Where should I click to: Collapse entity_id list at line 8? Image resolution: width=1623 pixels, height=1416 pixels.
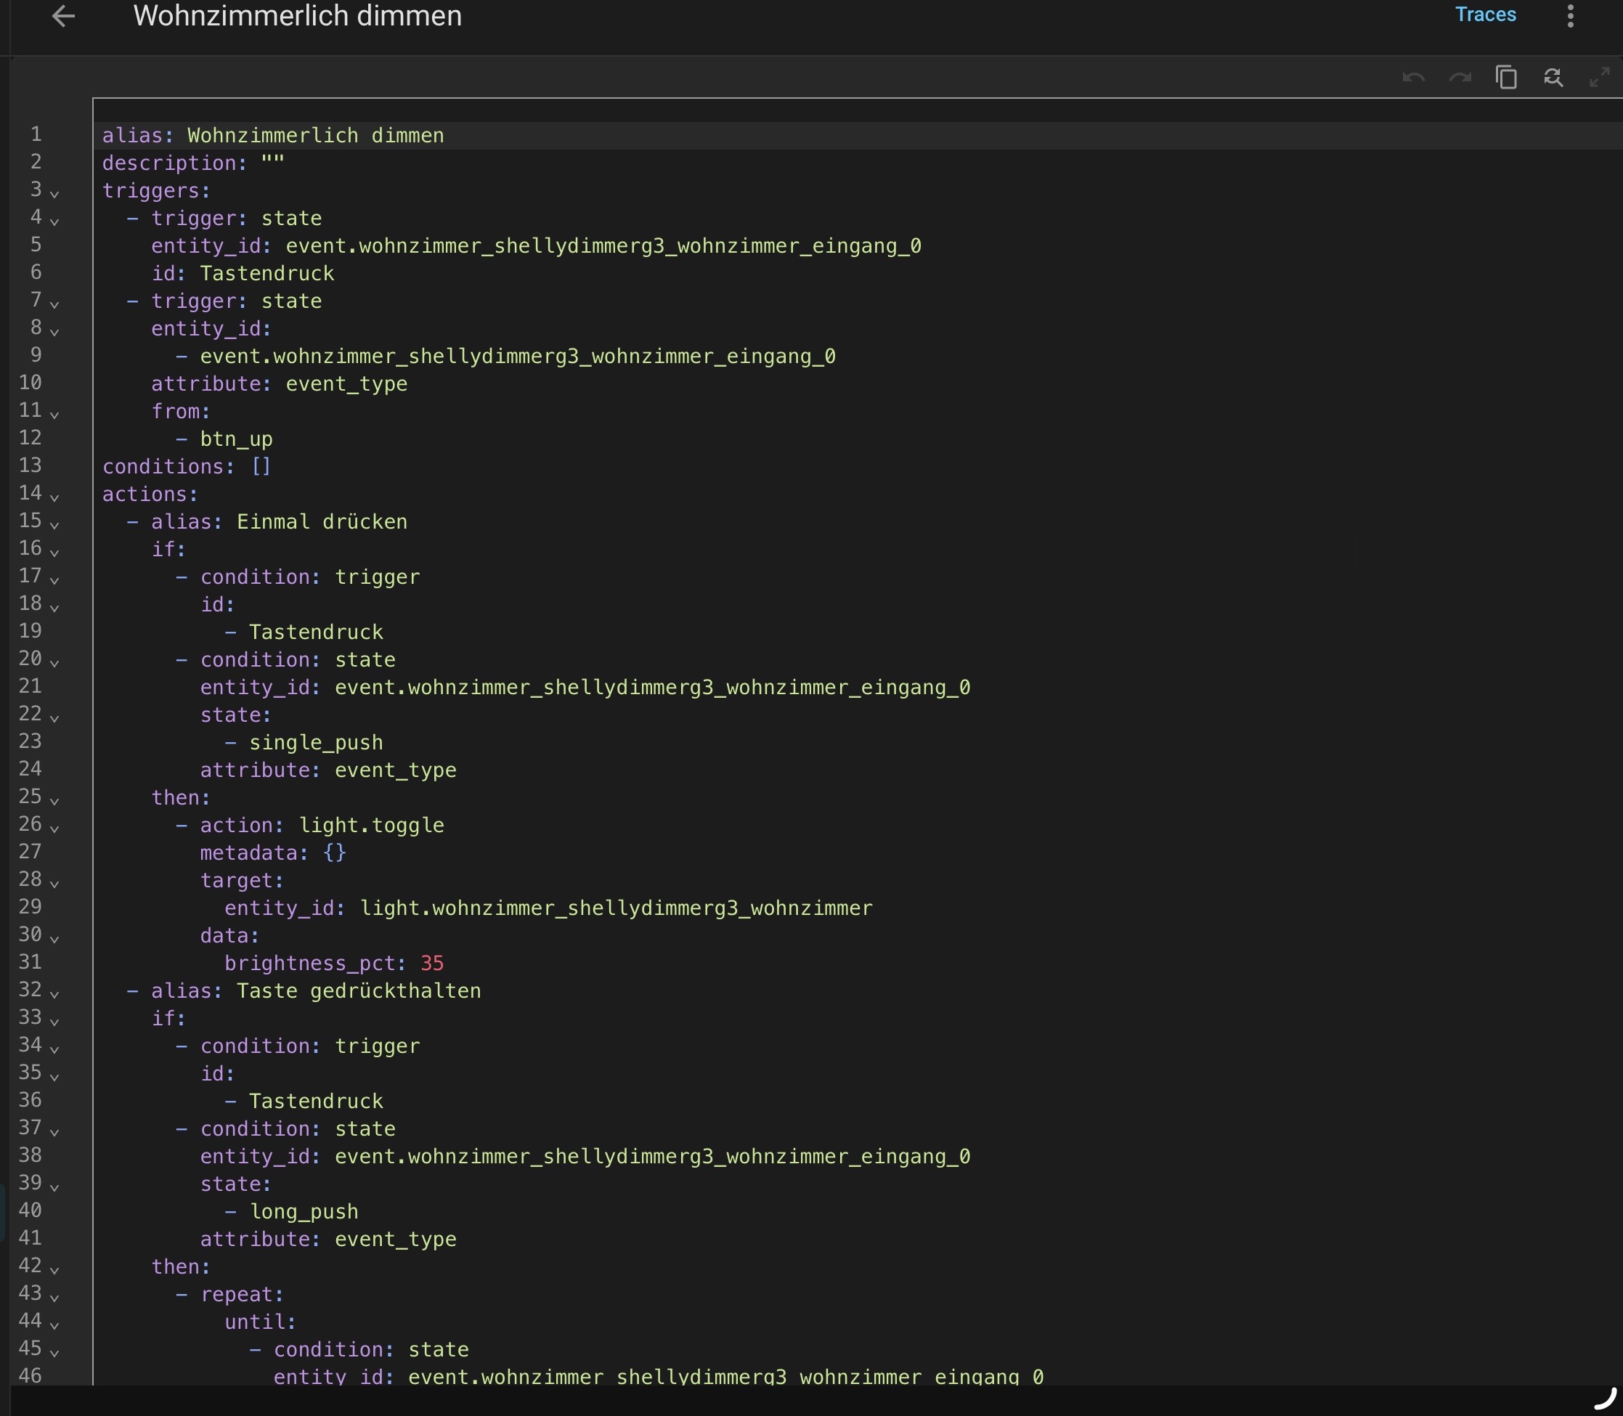pos(54,331)
